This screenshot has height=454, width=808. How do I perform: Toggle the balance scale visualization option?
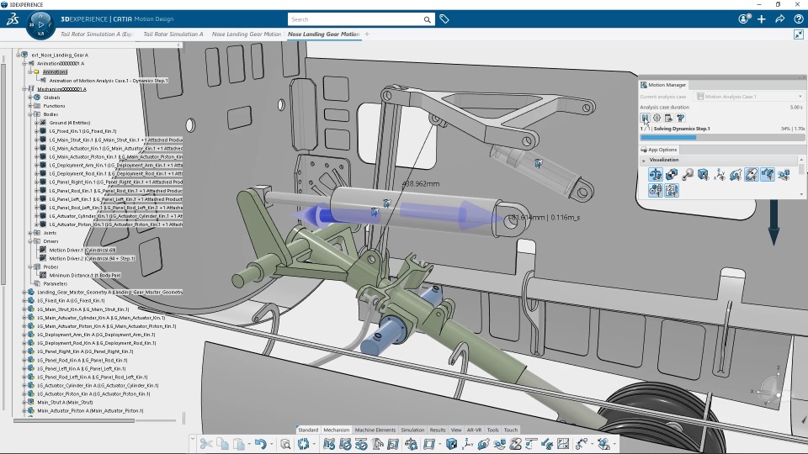pos(656,175)
